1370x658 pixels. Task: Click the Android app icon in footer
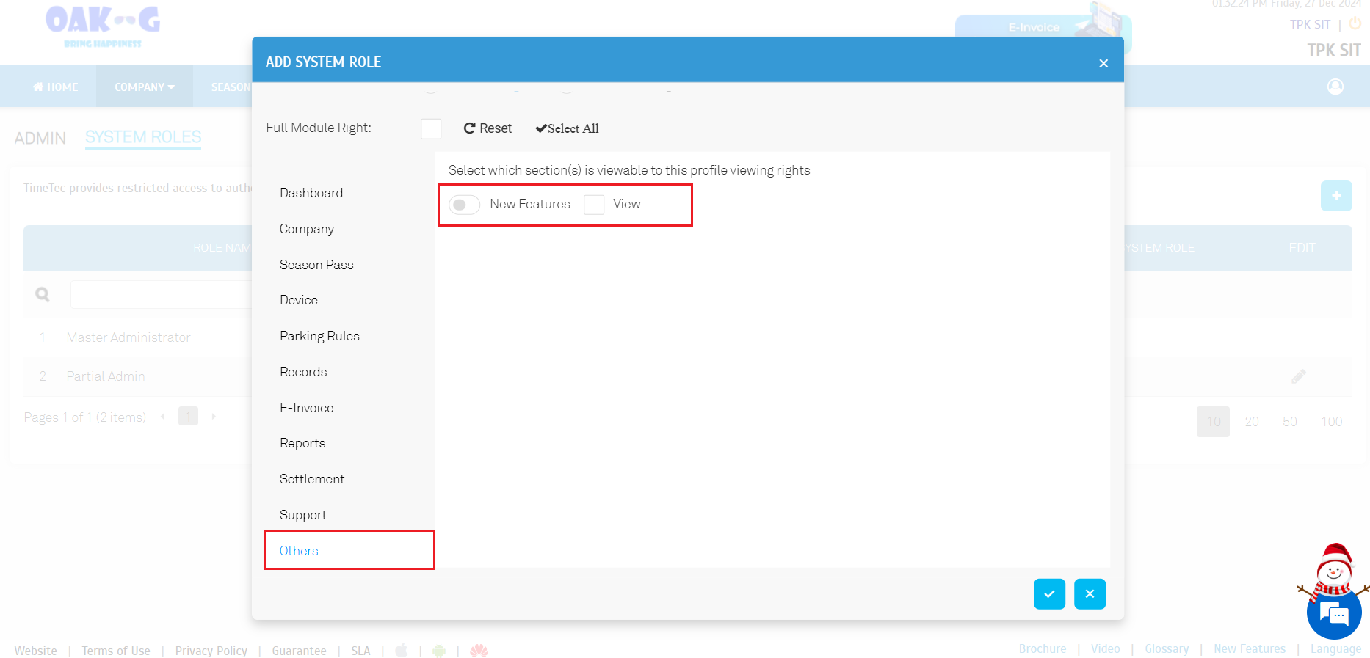(439, 651)
